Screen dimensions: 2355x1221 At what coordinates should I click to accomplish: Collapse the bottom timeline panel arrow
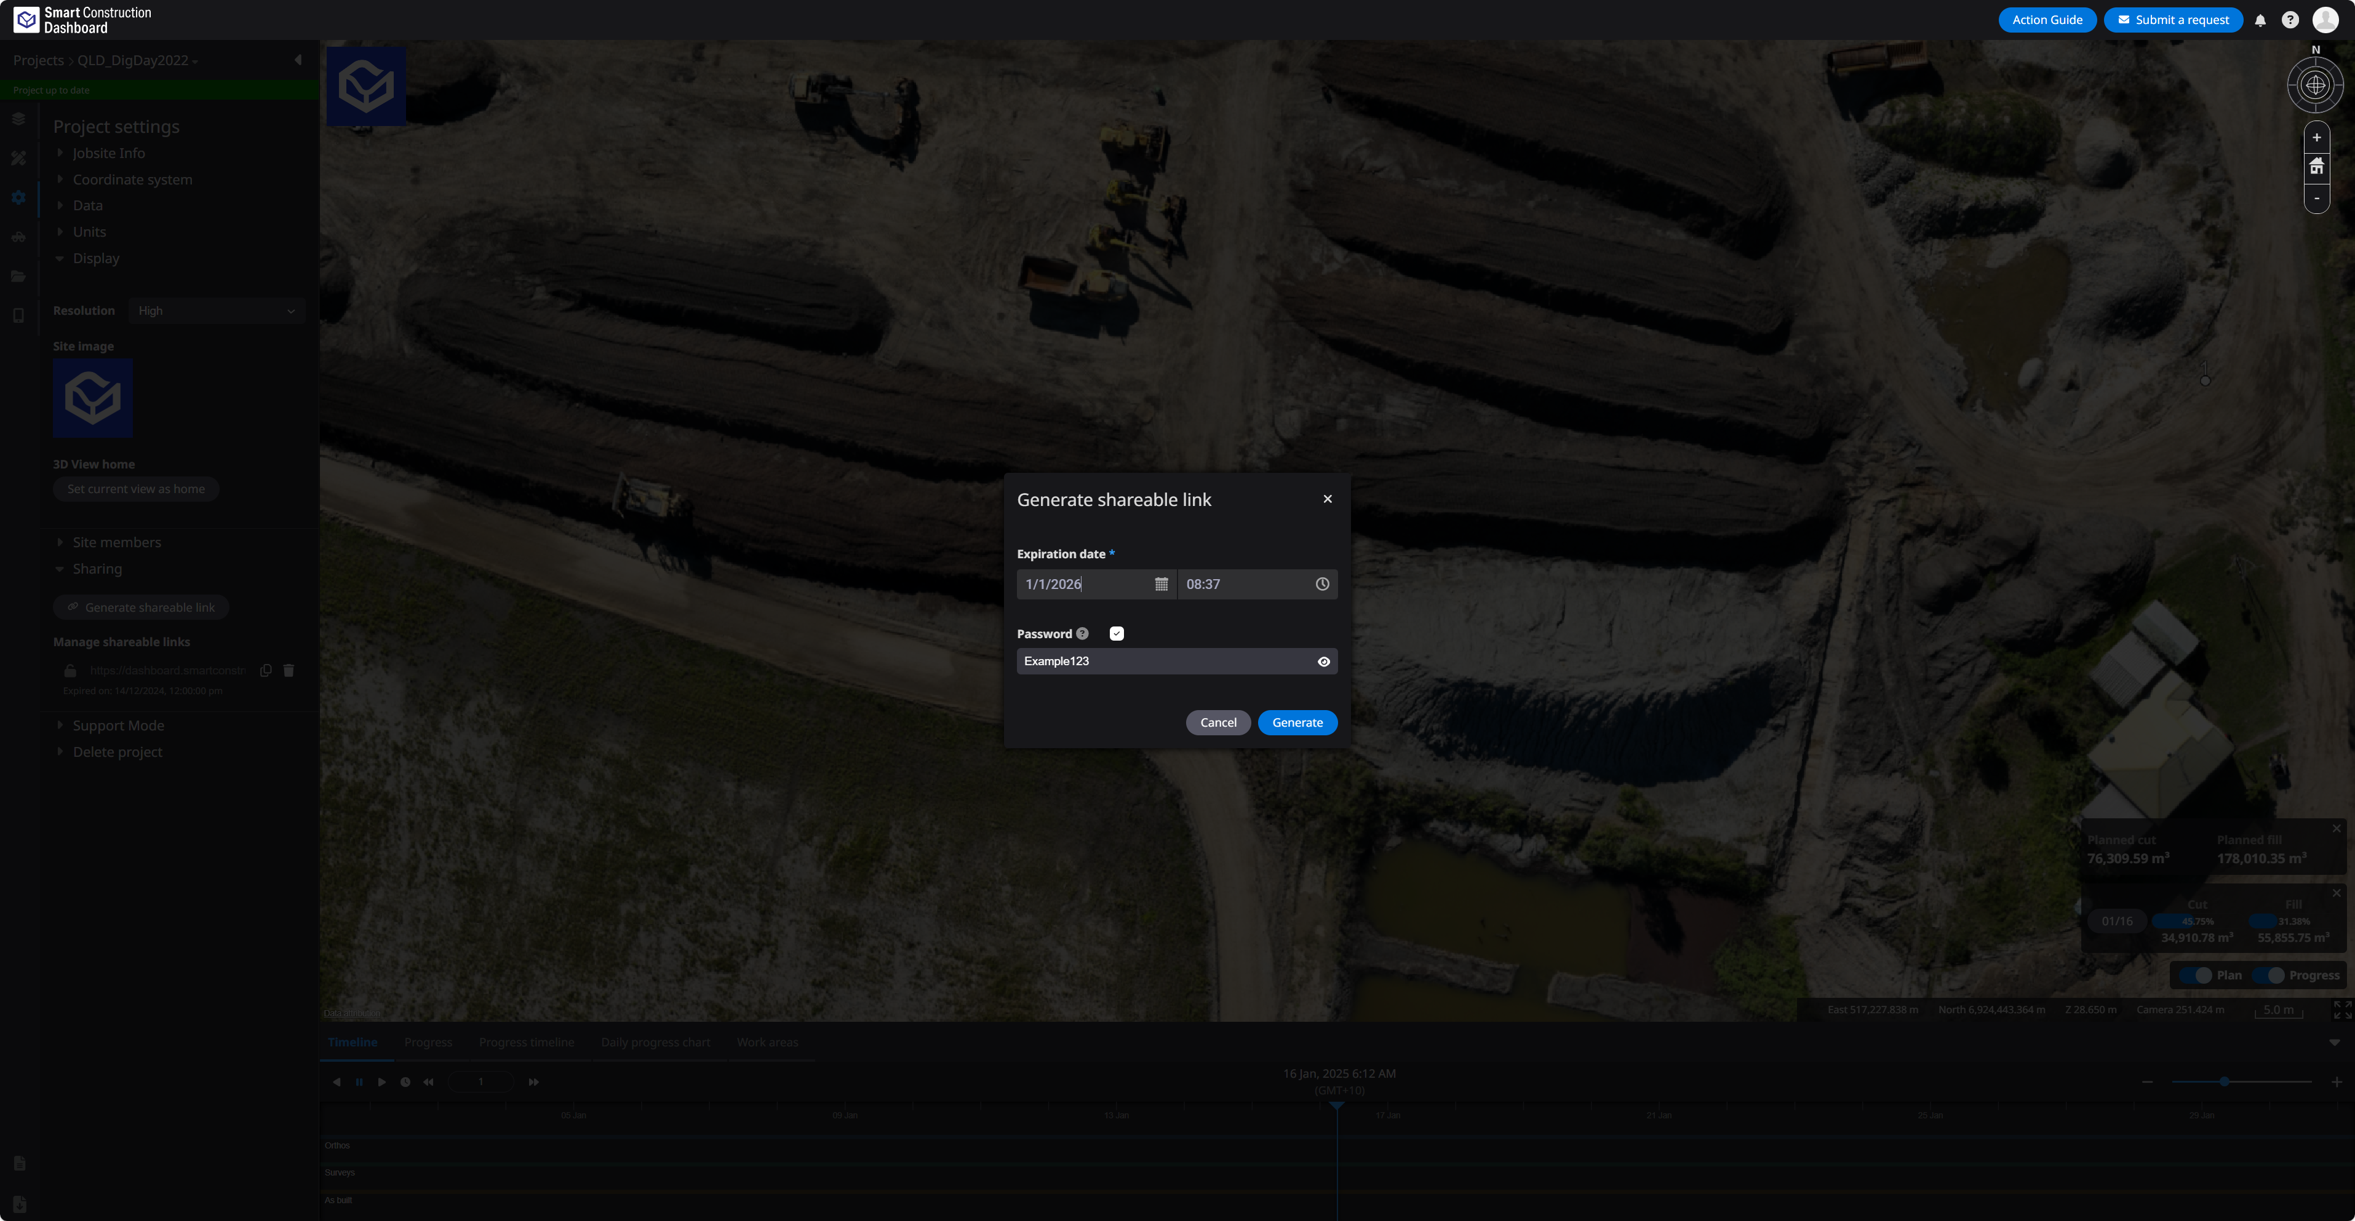(x=2334, y=1043)
